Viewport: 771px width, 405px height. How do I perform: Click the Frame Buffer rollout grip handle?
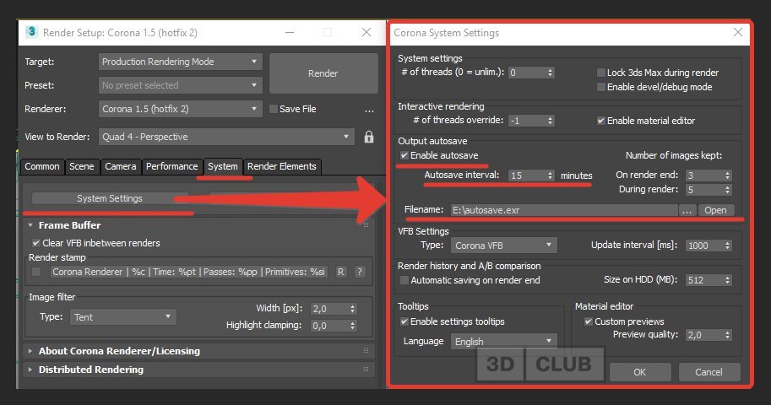click(x=366, y=225)
